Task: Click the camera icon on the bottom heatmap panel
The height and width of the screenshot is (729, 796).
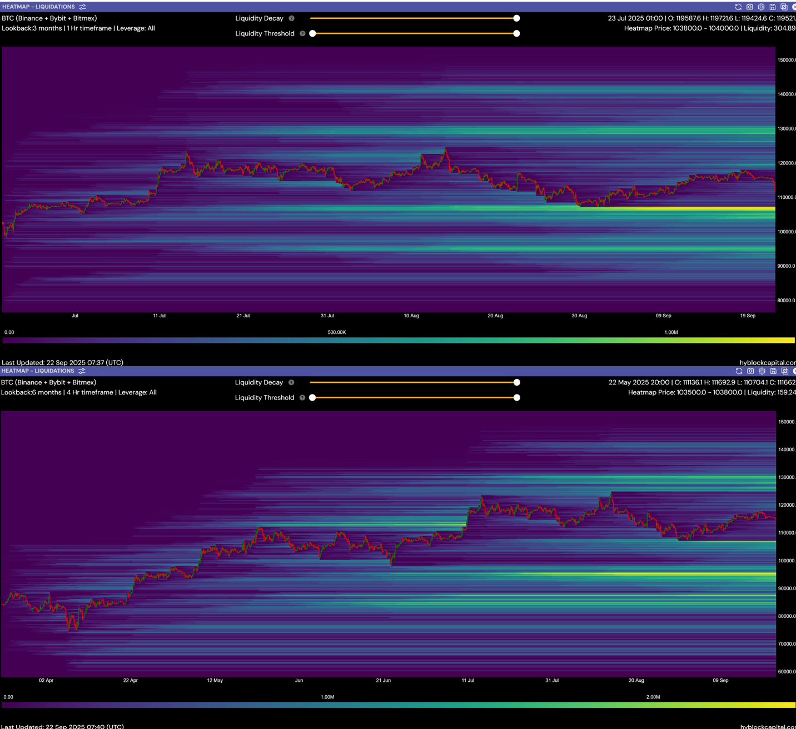Action: tap(750, 371)
